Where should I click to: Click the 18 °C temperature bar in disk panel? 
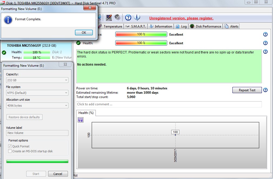point(37,57)
